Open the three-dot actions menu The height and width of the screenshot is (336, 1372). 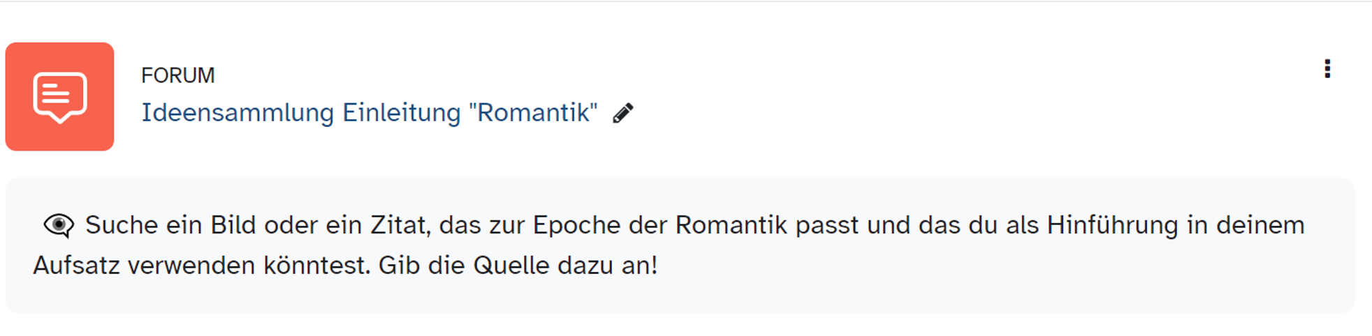1327,69
